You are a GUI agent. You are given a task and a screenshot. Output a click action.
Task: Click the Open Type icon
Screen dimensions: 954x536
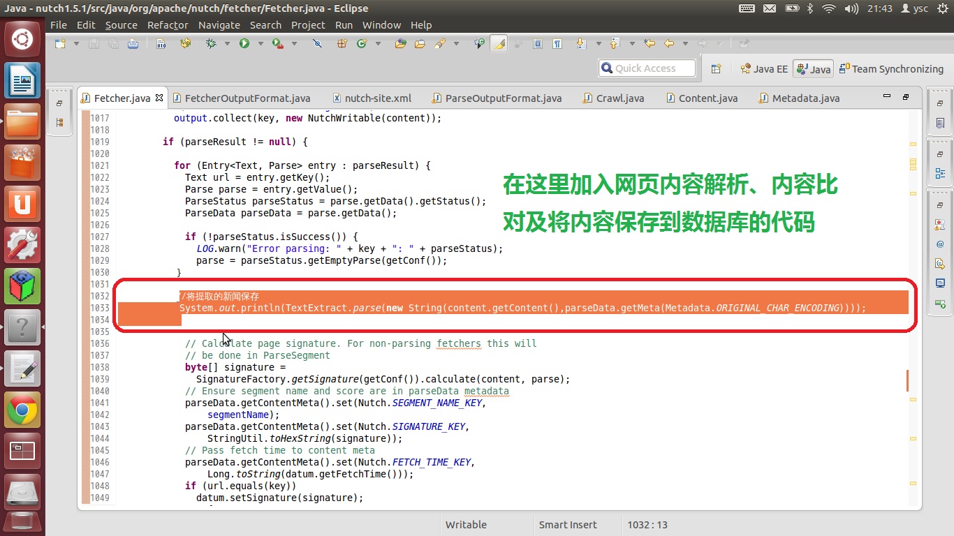[401, 44]
